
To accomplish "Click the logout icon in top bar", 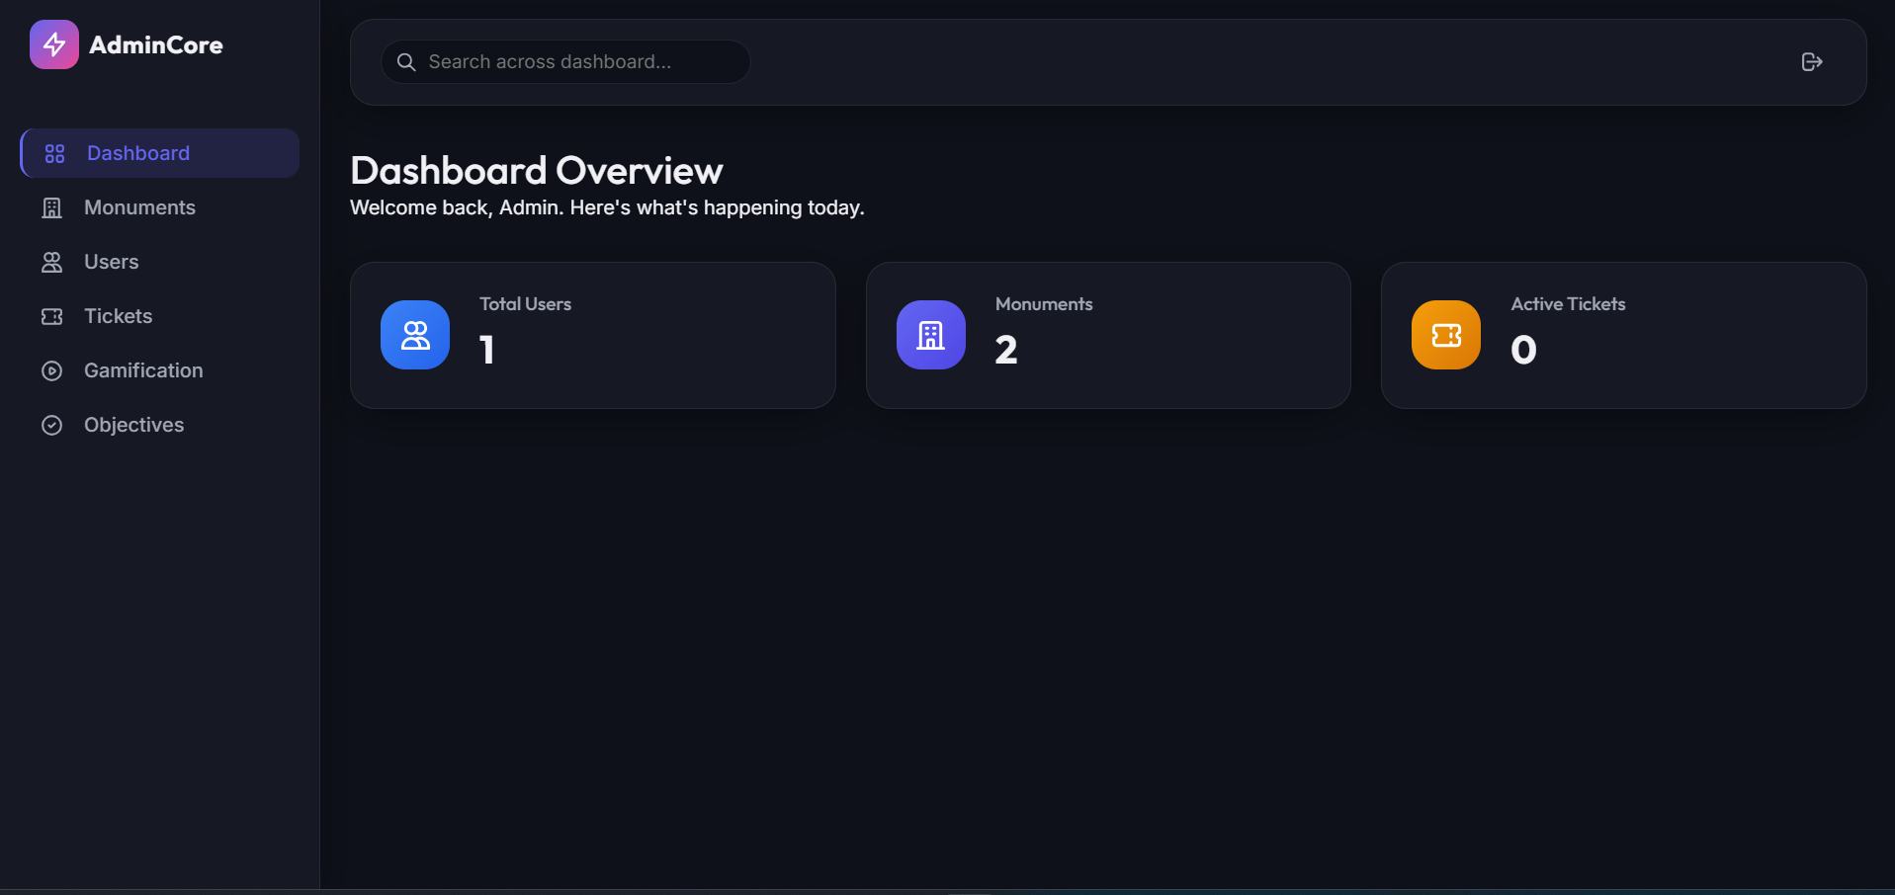I will coord(1812,62).
